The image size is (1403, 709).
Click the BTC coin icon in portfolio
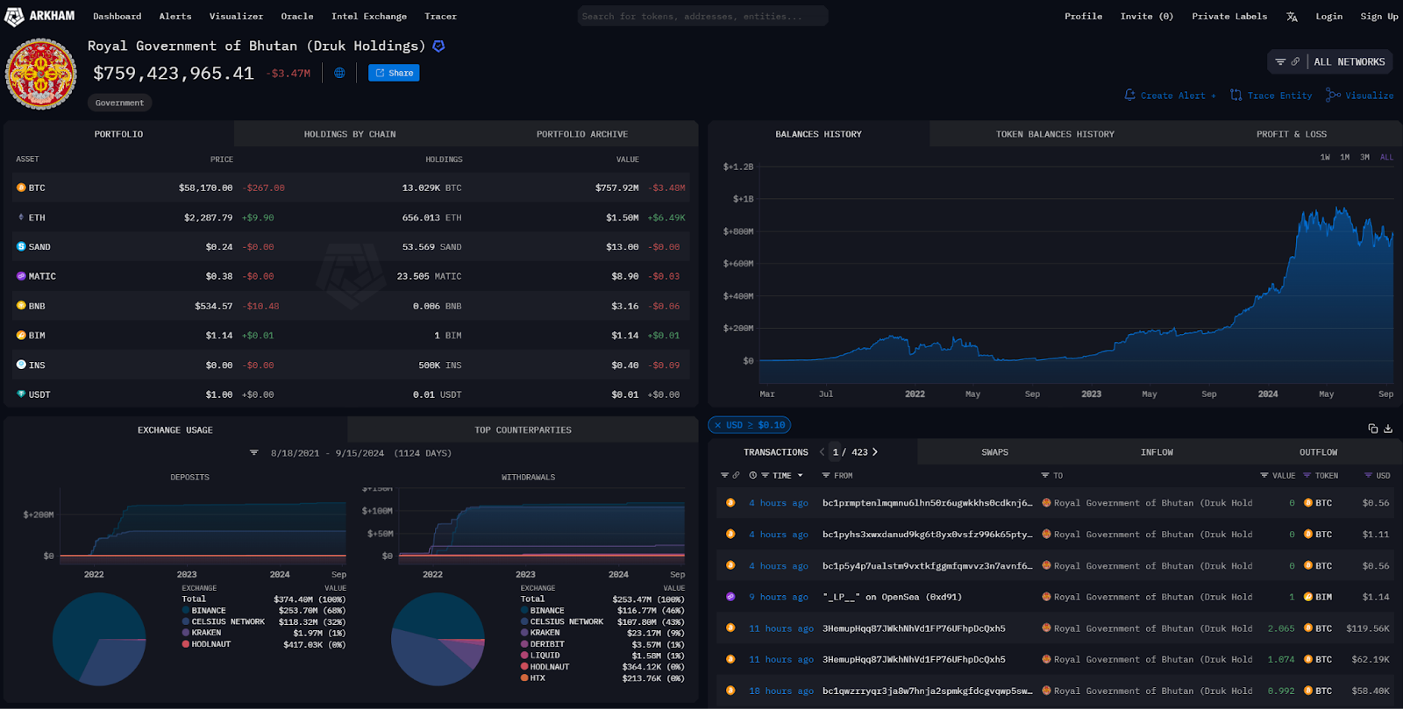click(x=21, y=188)
